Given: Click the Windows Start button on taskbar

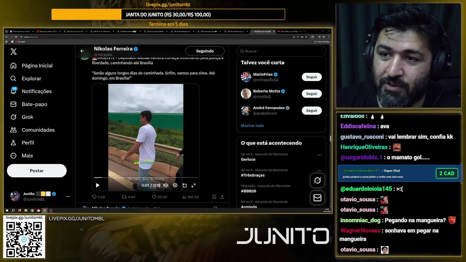Looking at the screenshot, I should [x=7, y=210].
